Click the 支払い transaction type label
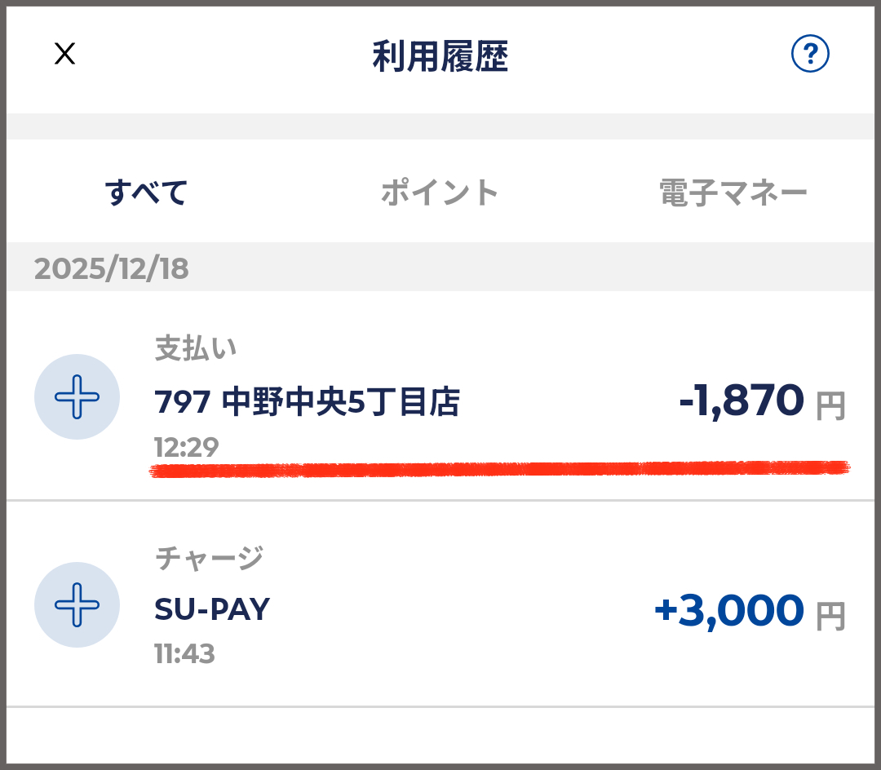The height and width of the screenshot is (770, 881). 196,349
